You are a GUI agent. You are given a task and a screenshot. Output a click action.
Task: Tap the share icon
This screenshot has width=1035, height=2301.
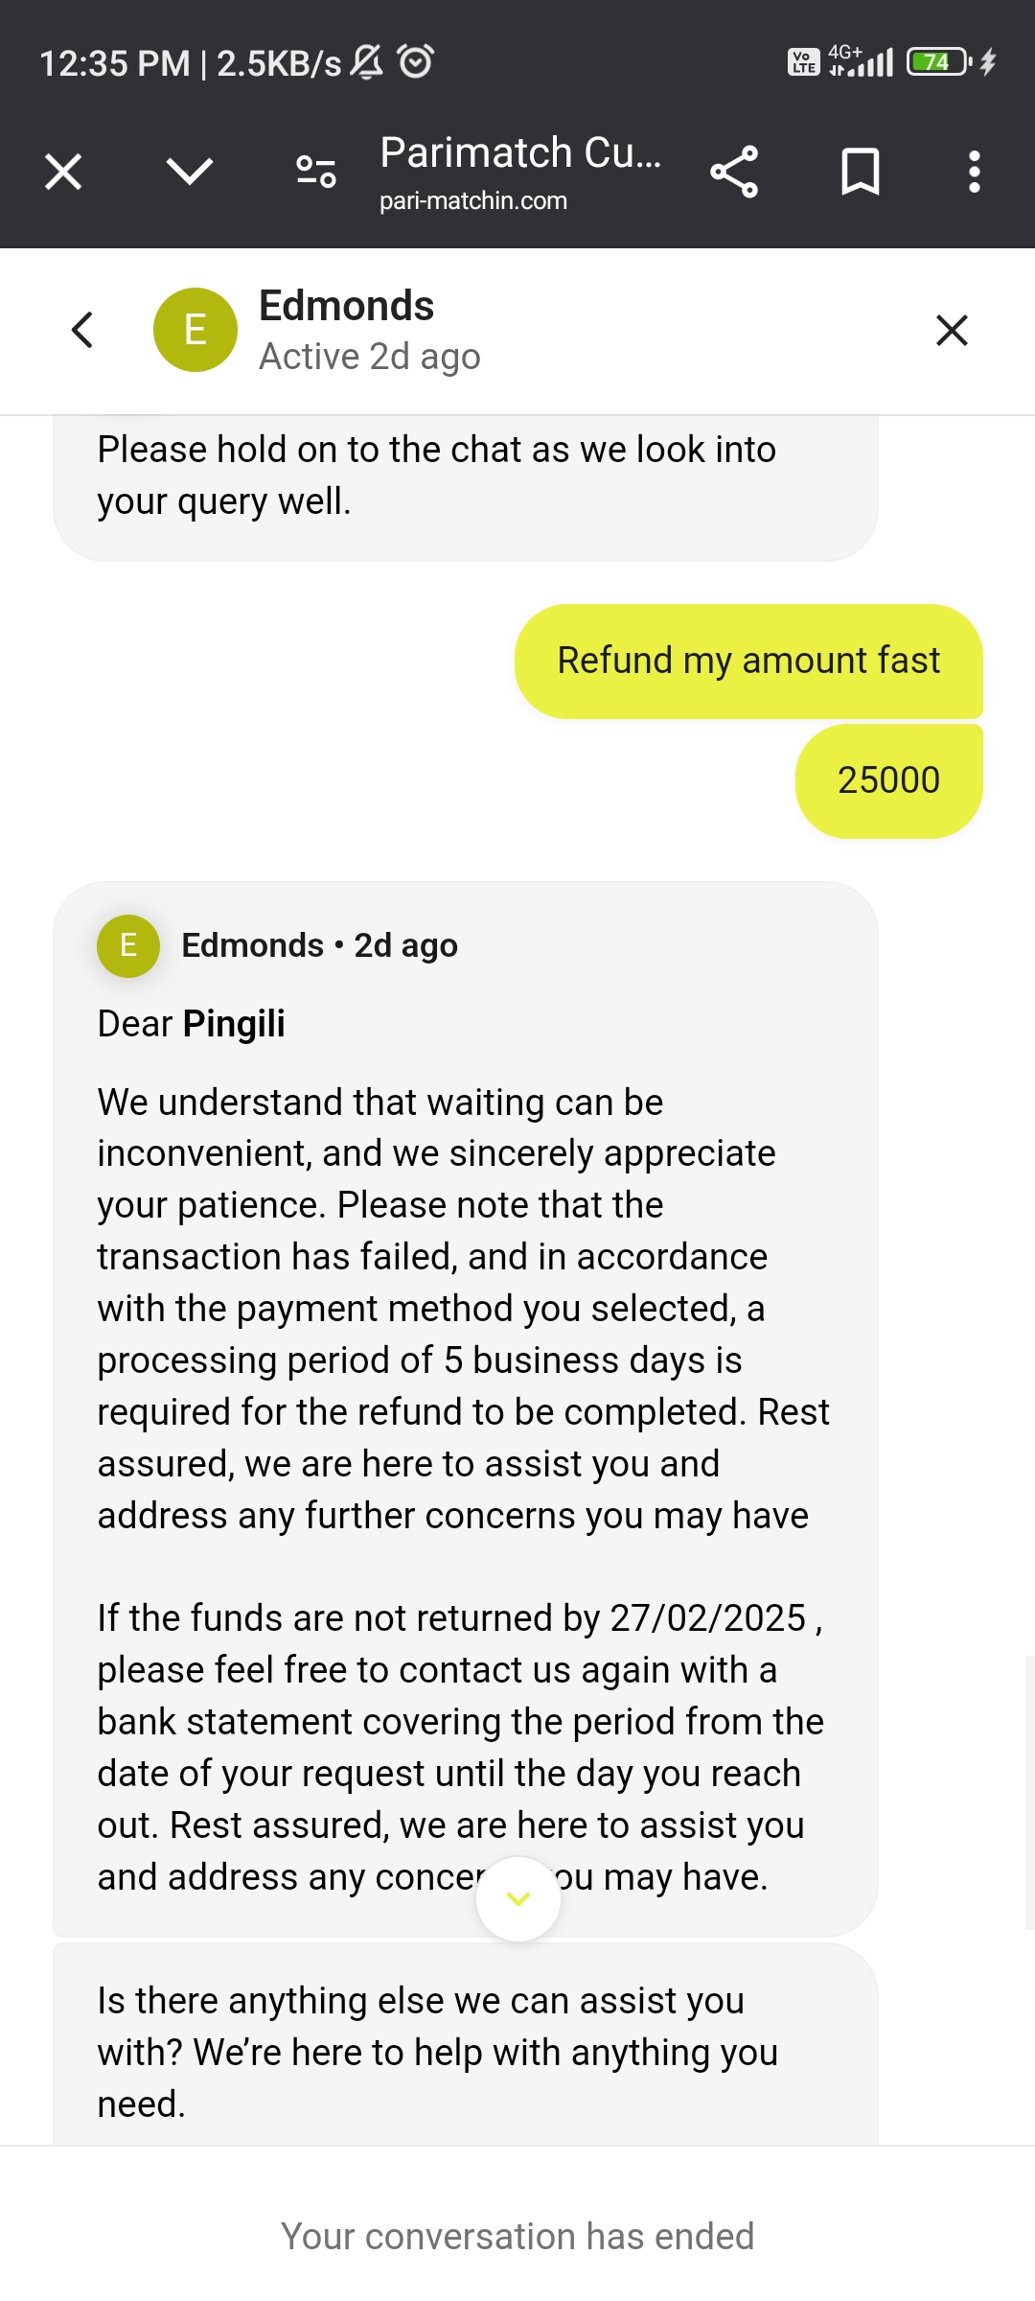click(734, 173)
